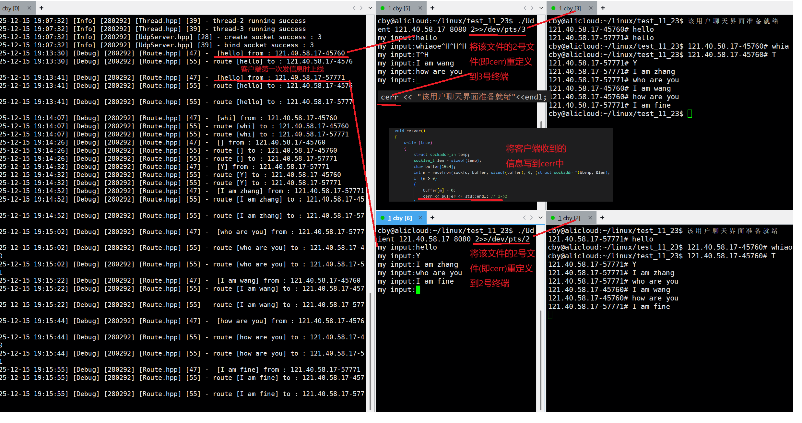Add new tab beside cby [2]
The height and width of the screenshot is (423, 802).
602,217
